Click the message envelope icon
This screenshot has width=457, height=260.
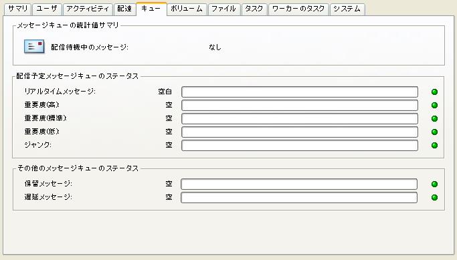tap(34, 47)
